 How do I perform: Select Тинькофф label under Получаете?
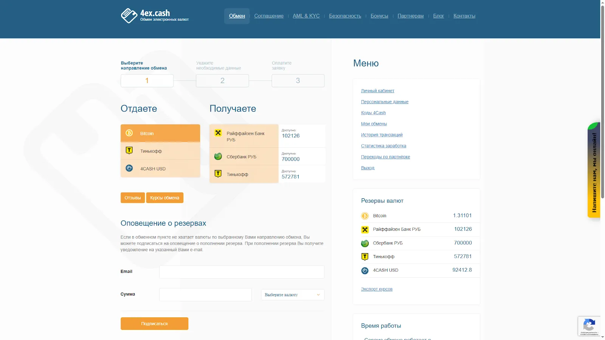(237, 175)
